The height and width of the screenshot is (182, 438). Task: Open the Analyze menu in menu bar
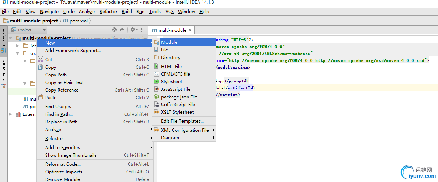pos(87,11)
